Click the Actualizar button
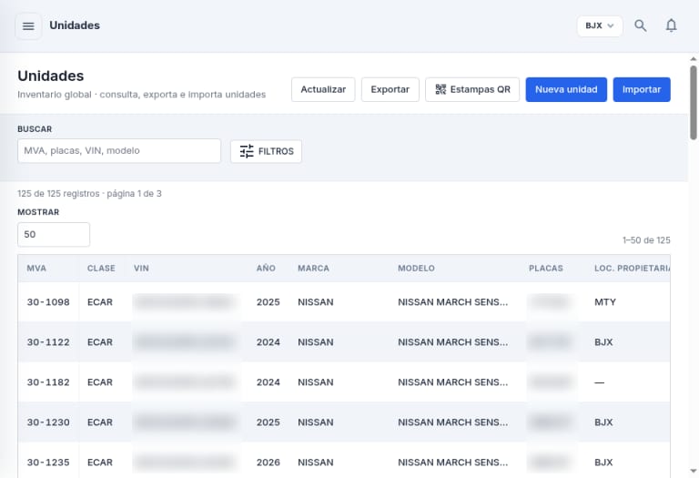This screenshot has width=699, height=478. [323, 89]
